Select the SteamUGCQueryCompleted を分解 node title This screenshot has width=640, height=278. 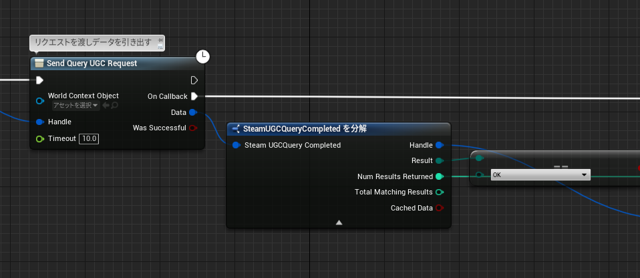(x=305, y=129)
